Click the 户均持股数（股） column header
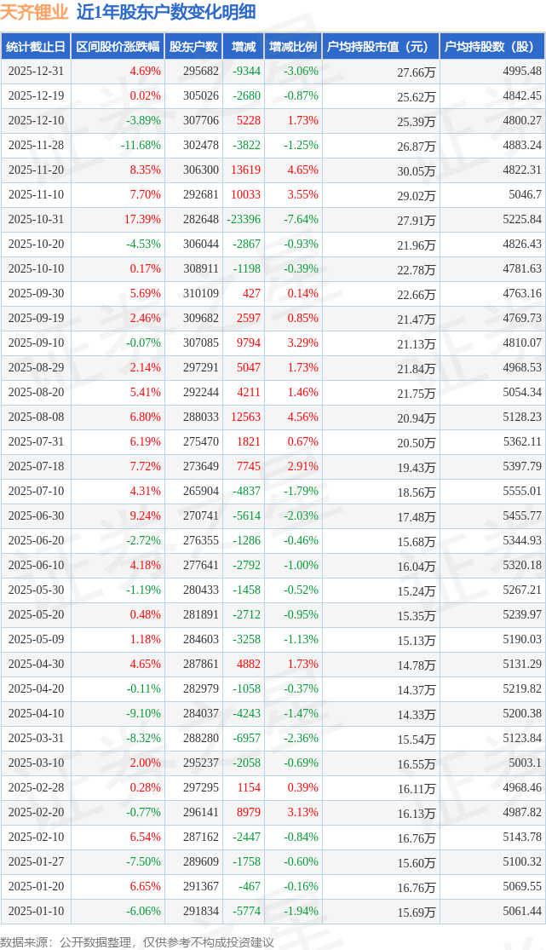The height and width of the screenshot is (950, 546). pos(493,47)
